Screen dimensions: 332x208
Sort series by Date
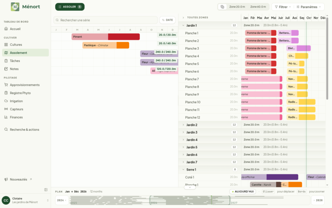click(x=167, y=20)
